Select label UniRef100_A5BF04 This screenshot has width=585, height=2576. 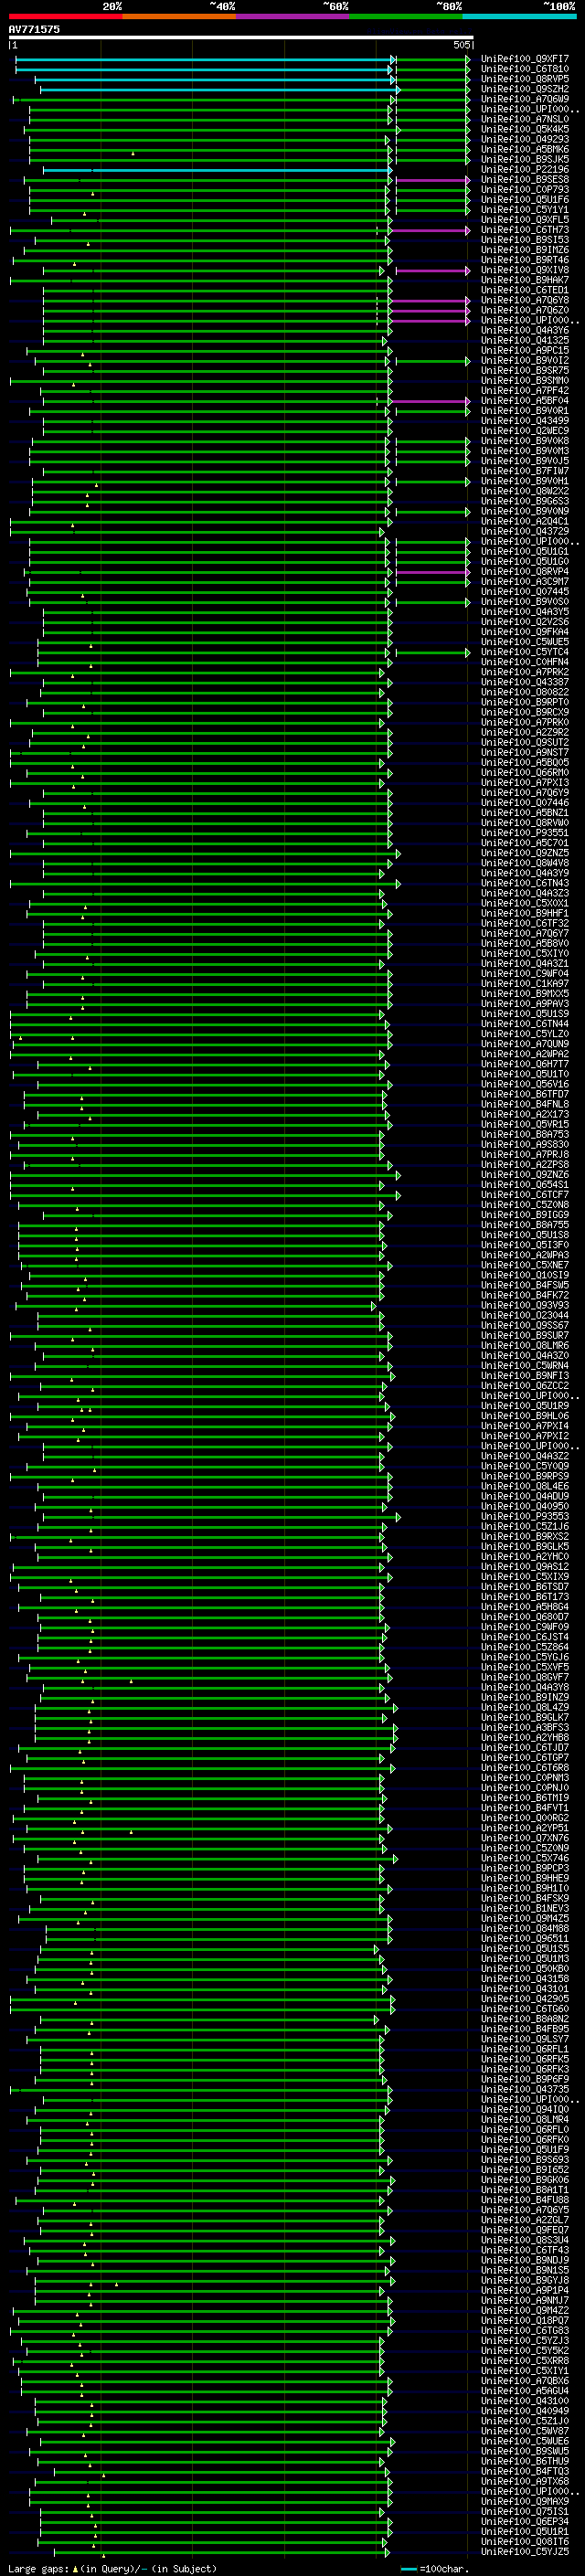(525, 401)
